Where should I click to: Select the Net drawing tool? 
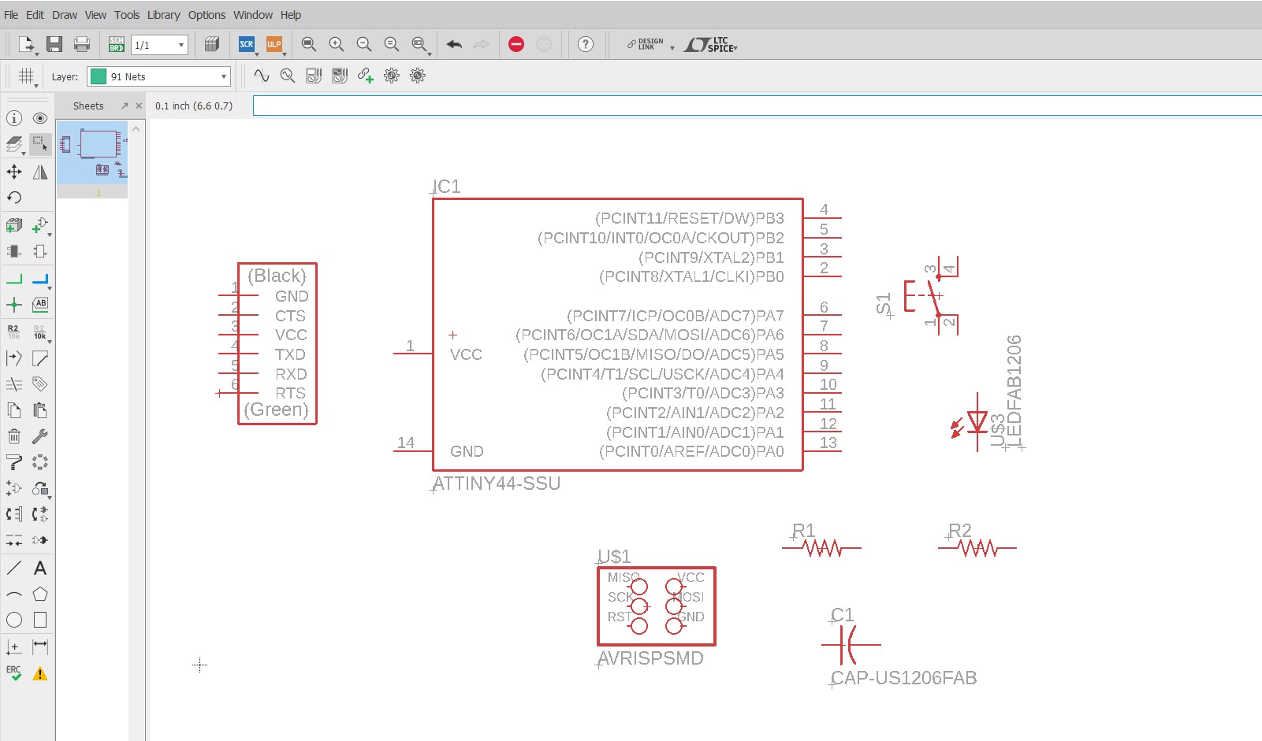(x=14, y=279)
